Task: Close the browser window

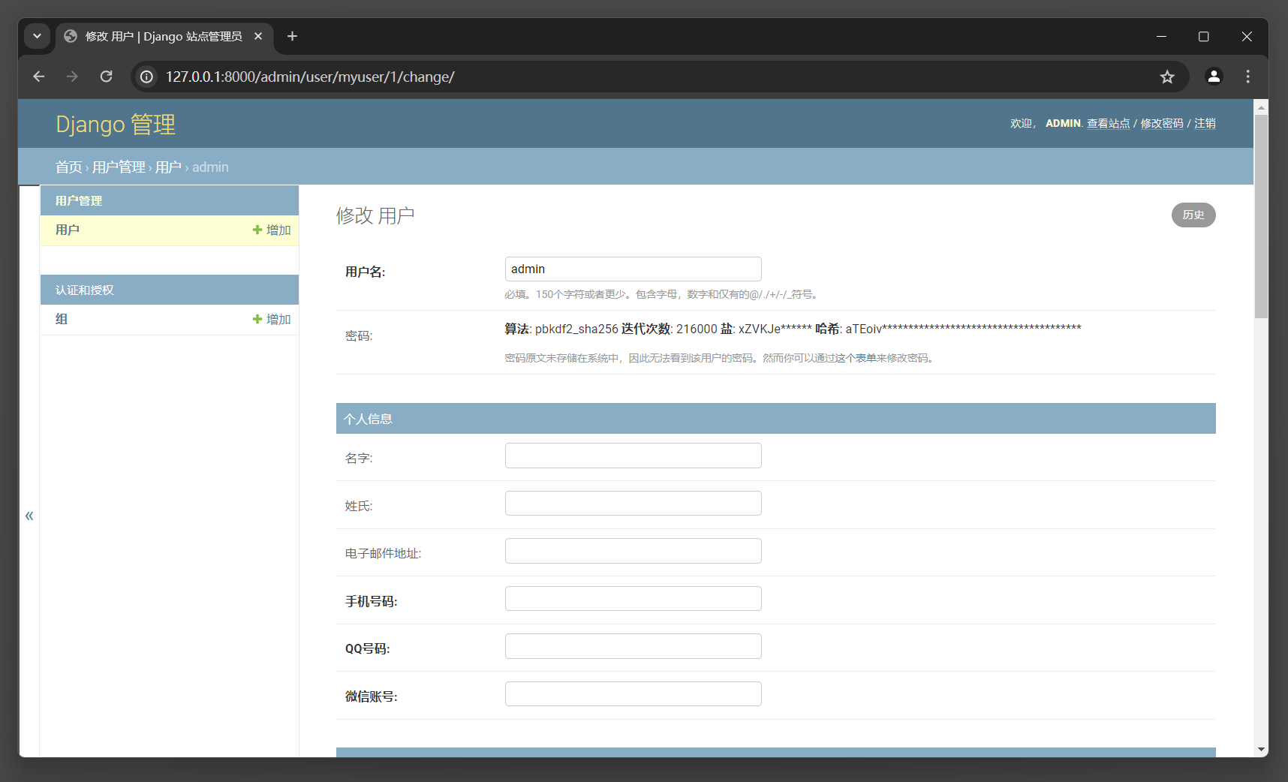Action: 1247,36
